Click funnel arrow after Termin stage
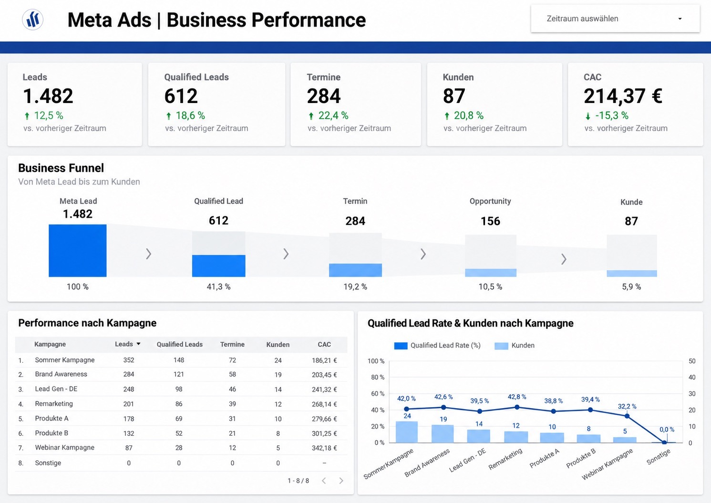The width and height of the screenshot is (711, 503). coord(423,254)
